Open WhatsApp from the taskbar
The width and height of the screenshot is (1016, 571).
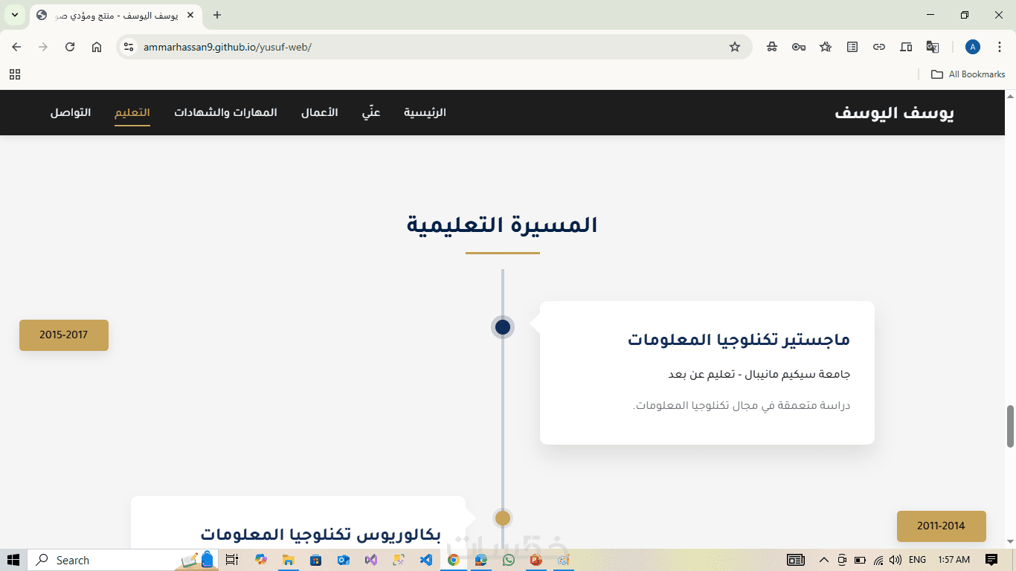tap(508, 560)
